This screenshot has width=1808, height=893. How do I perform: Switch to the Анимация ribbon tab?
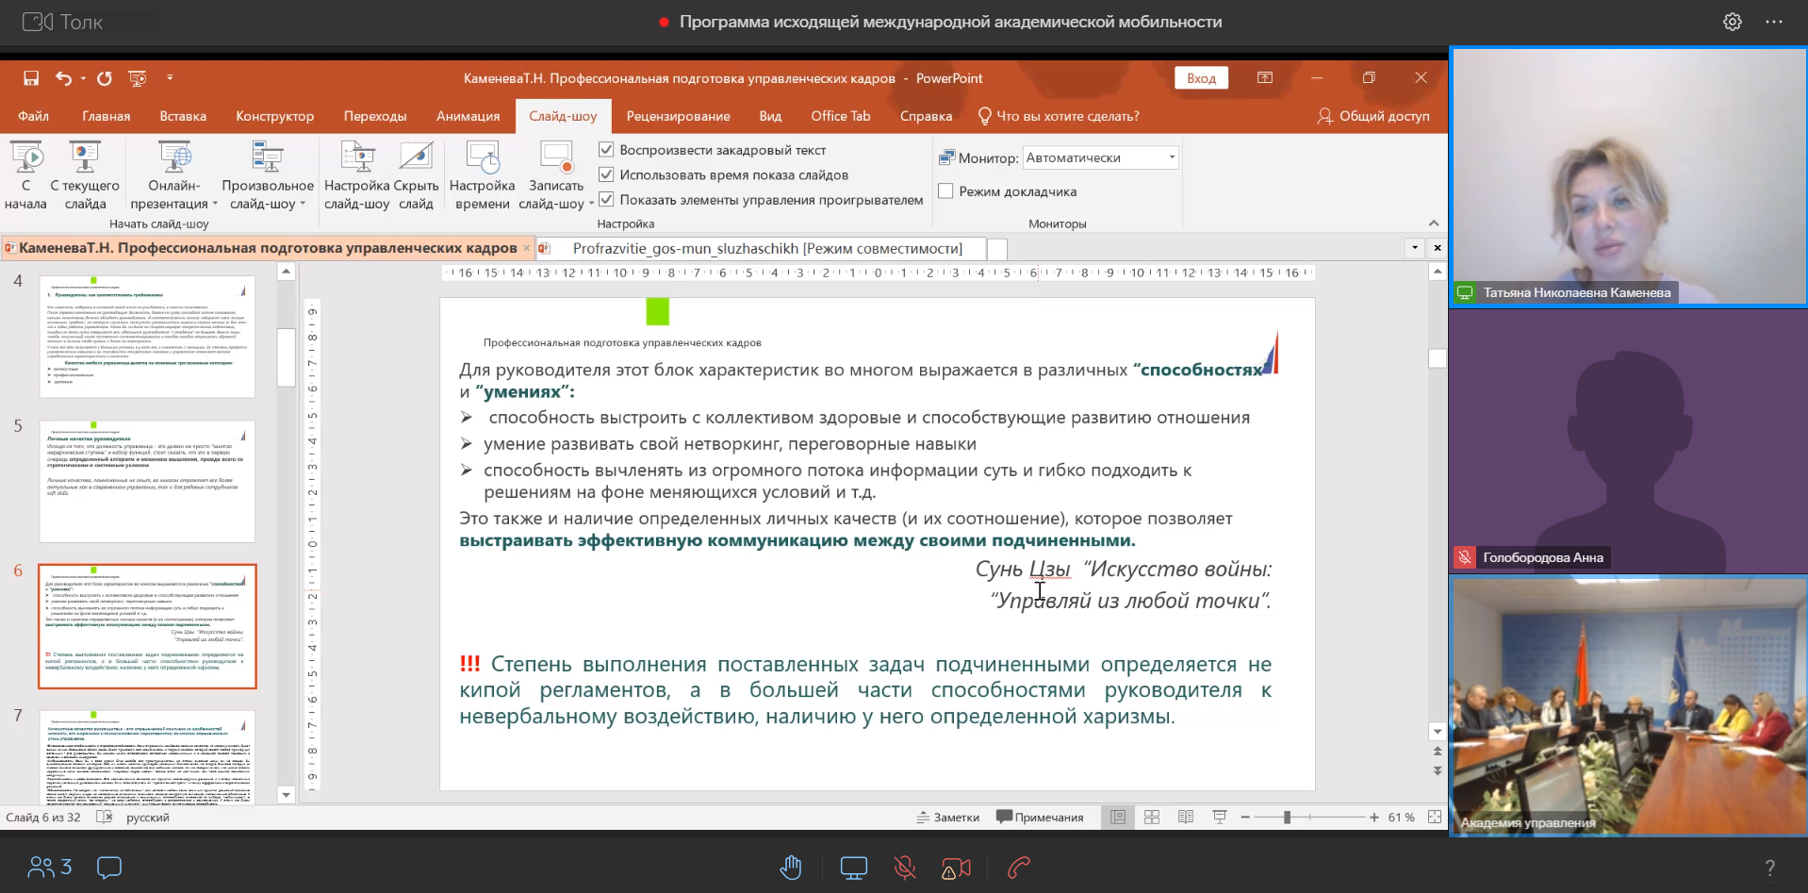(x=468, y=116)
